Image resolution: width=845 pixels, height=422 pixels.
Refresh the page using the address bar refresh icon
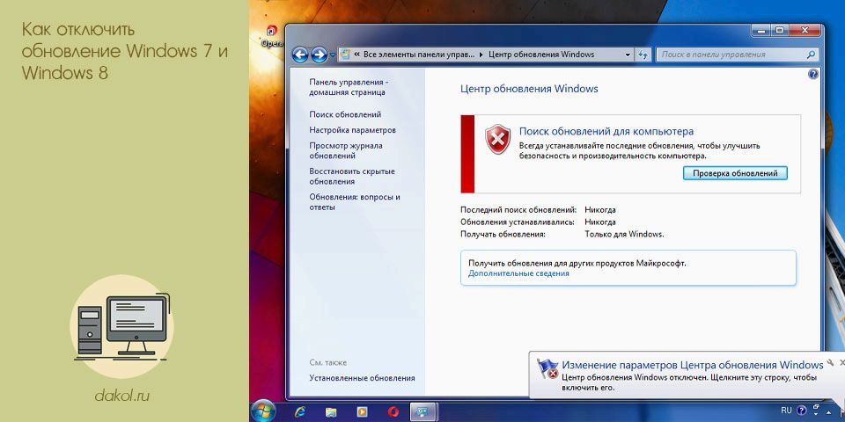(x=643, y=55)
